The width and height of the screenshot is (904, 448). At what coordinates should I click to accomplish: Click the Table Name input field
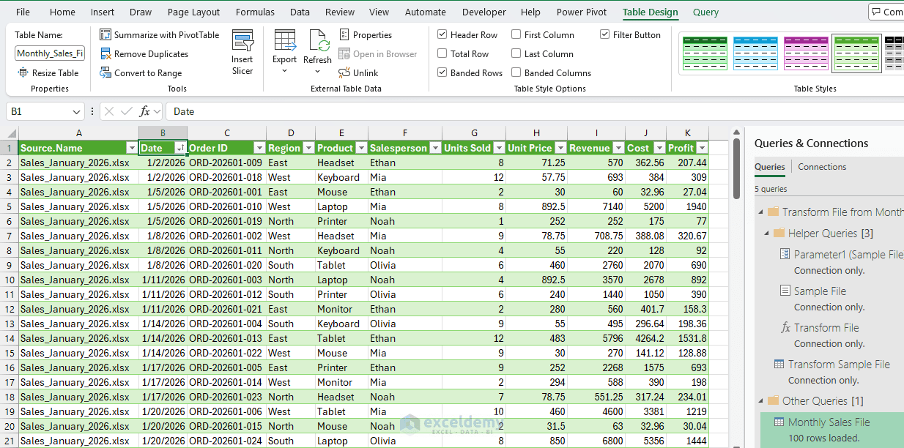[x=50, y=53]
